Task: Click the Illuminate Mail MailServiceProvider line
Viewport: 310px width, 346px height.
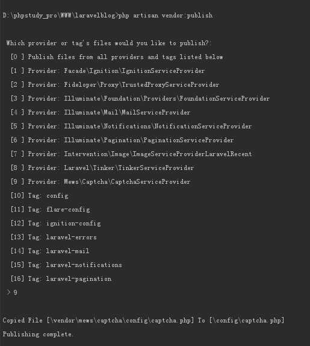Action: coord(101,113)
